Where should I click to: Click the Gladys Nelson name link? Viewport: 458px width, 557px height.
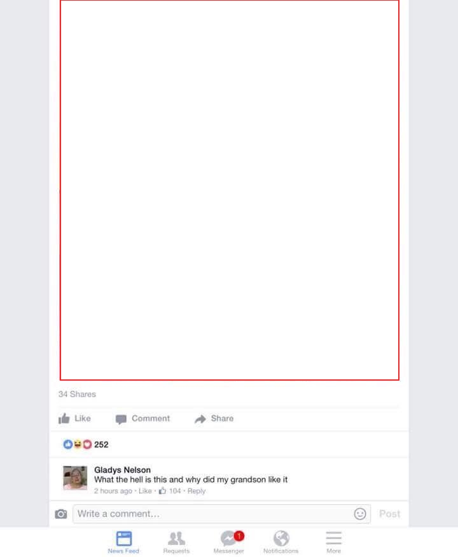click(122, 470)
